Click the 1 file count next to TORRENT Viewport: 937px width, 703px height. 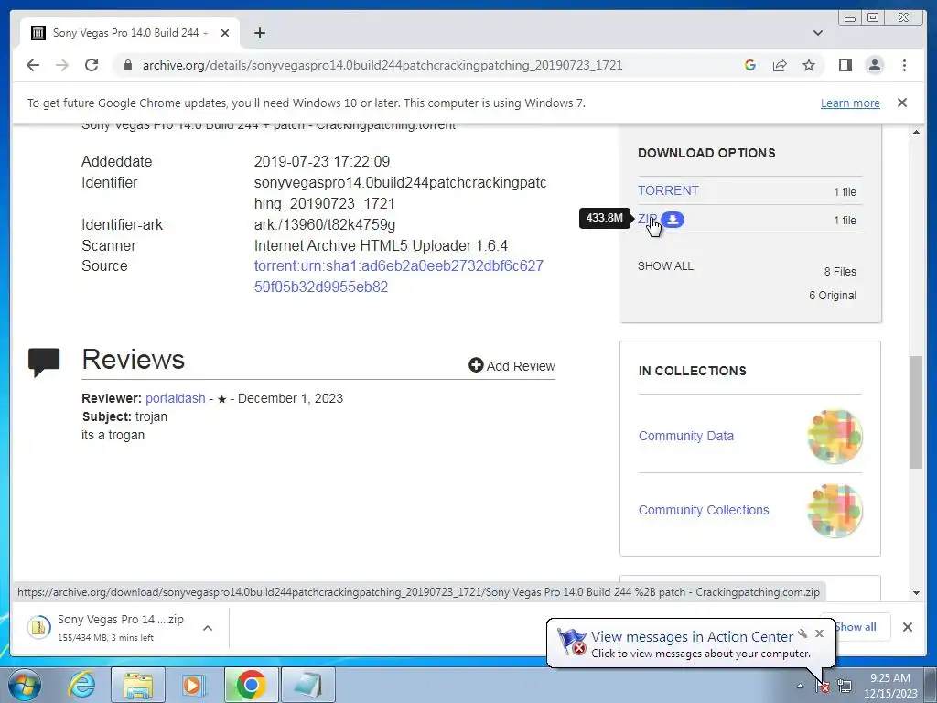click(845, 192)
